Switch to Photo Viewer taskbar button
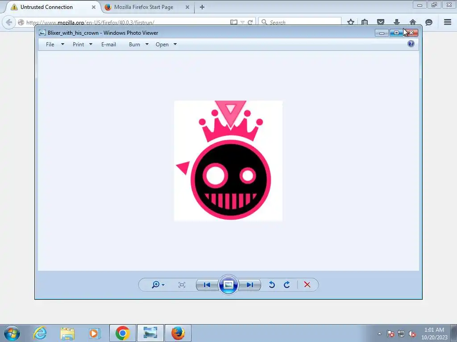 (150, 333)
